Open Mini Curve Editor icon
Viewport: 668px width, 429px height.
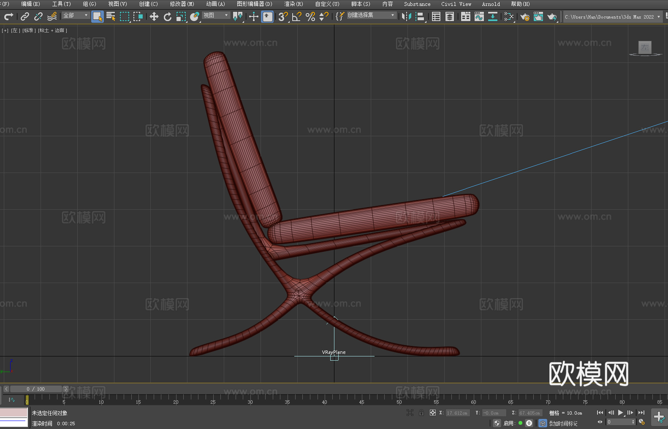(x=12, y=399)
